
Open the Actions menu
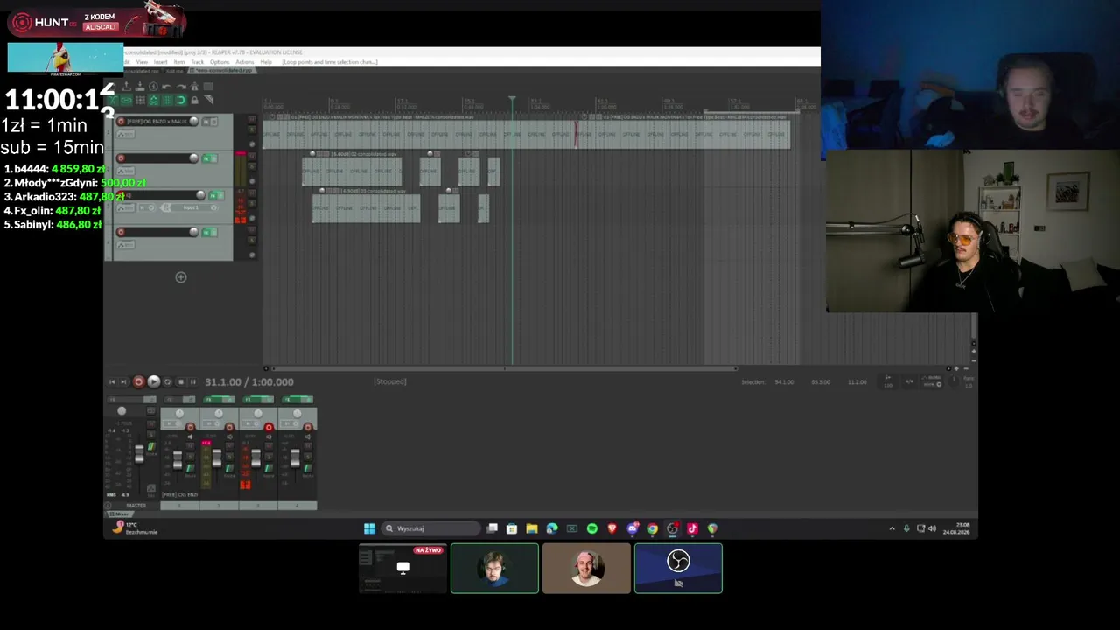click(245, 62)
